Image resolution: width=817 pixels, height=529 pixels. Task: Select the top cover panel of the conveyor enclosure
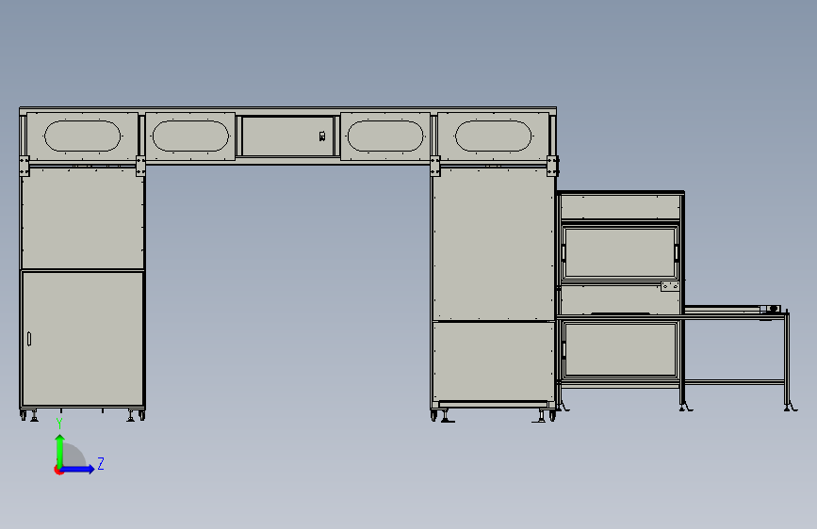pos(619,207)
